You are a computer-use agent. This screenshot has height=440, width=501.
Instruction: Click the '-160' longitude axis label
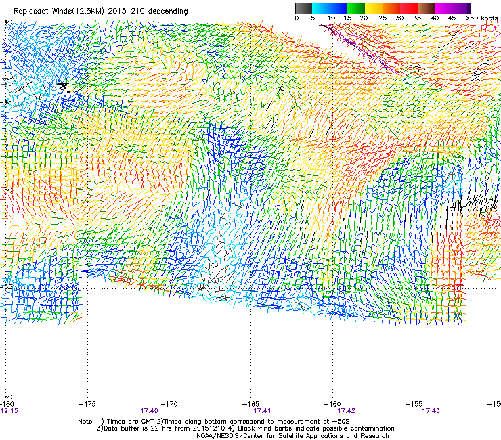[x=332, y=404]
